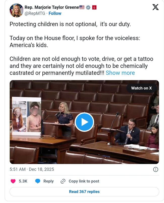Open the profile avatar picture
Image resolution: width=164 pixels, height=203 pixels.
click(16, 10)
